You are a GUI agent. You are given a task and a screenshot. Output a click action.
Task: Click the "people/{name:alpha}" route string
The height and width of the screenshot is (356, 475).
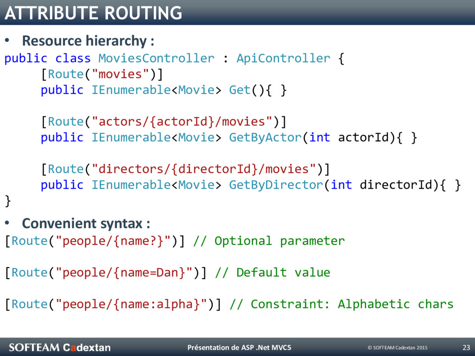(x=131, y=304)
